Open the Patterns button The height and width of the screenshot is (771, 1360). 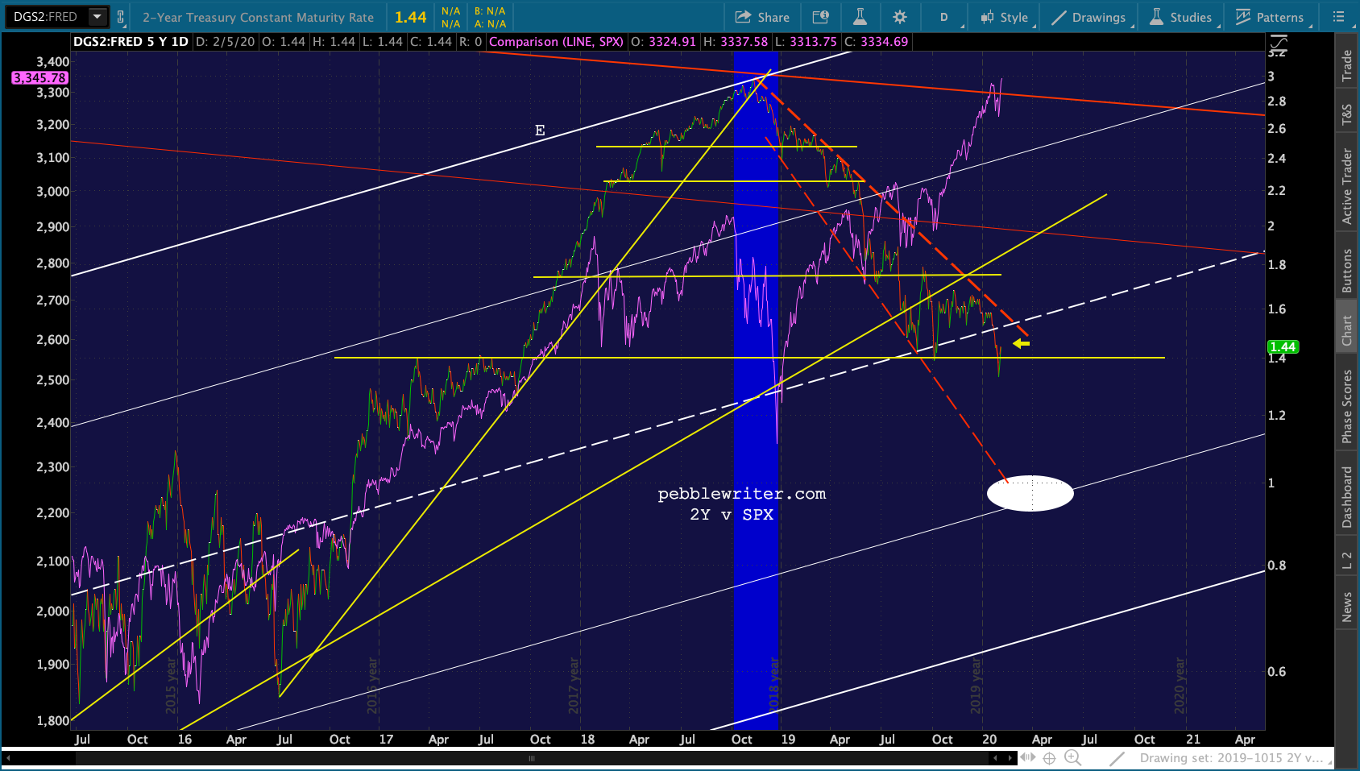point(1270,17)
